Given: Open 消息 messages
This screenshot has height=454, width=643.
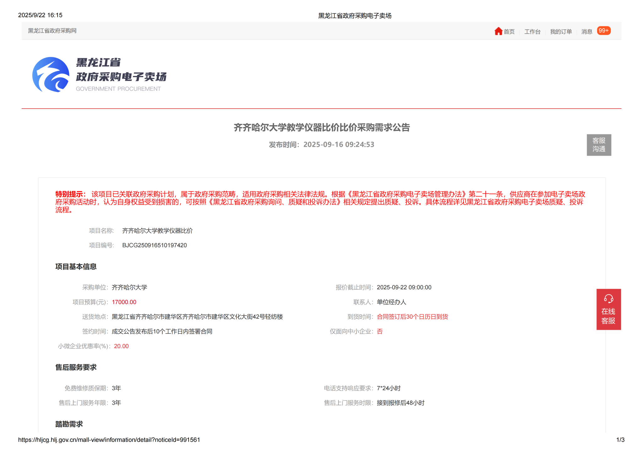Looking at the screenshot, I should click(586, 32).
